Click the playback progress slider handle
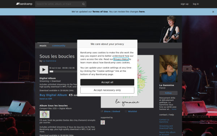Image resolution: width=217 pixels, height=136 pixels. click(x=51, y=71)
